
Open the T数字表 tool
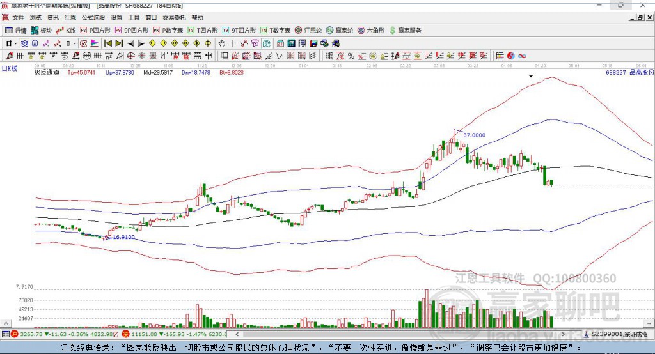pyautogui.click(x=275, y=31)
